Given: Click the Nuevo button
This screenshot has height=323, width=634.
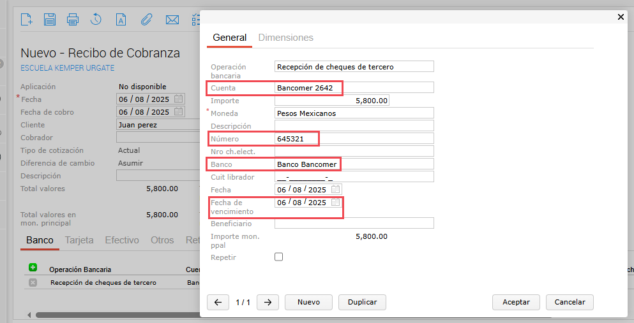Looking at the screenshot, I should pyautogui.click(x=308, y=302).
